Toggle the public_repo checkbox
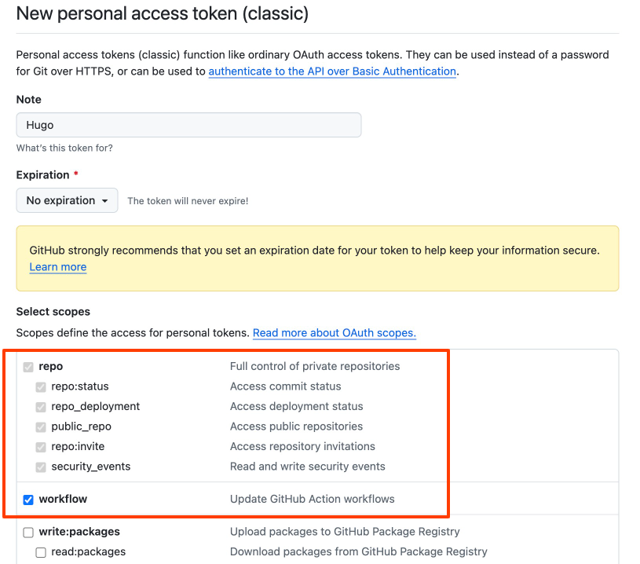This screenshot has height=564, width=640. coord(41,427)
